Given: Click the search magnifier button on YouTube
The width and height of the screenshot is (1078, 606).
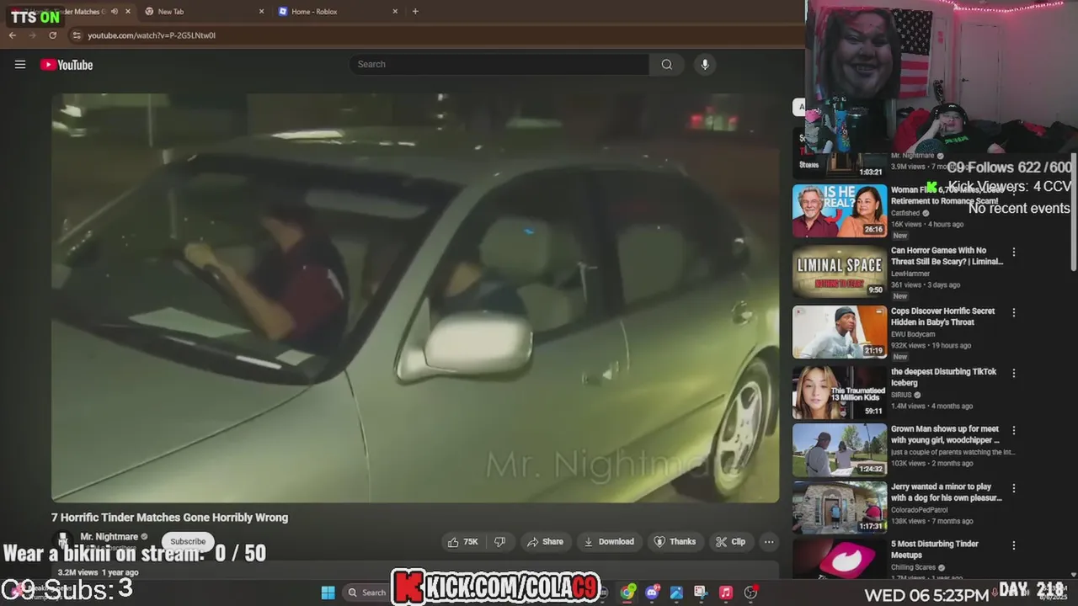Looking at the screenshot, I should coord(666,65).
